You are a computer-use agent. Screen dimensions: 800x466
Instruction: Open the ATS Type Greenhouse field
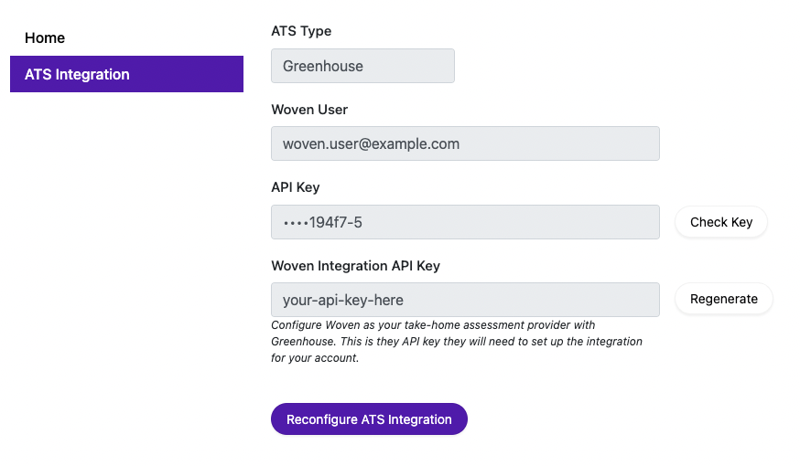coord(362,66)
